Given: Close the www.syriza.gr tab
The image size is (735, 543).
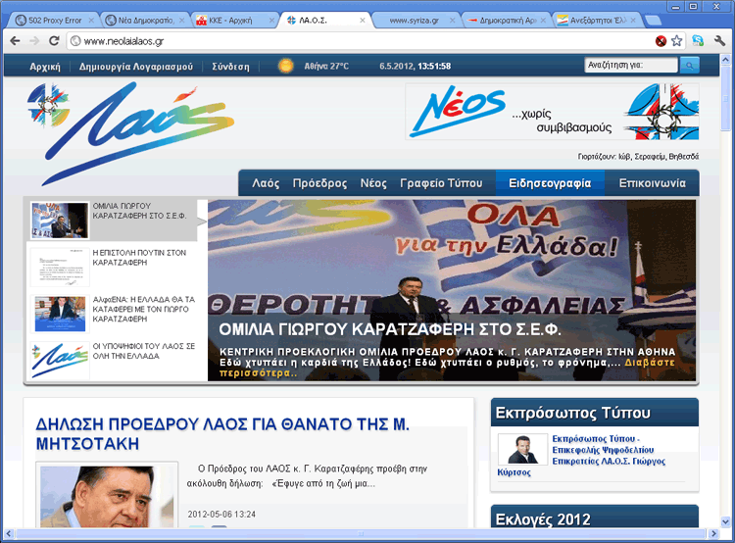Looking at the screenshot, I should (x=453, y=21).
